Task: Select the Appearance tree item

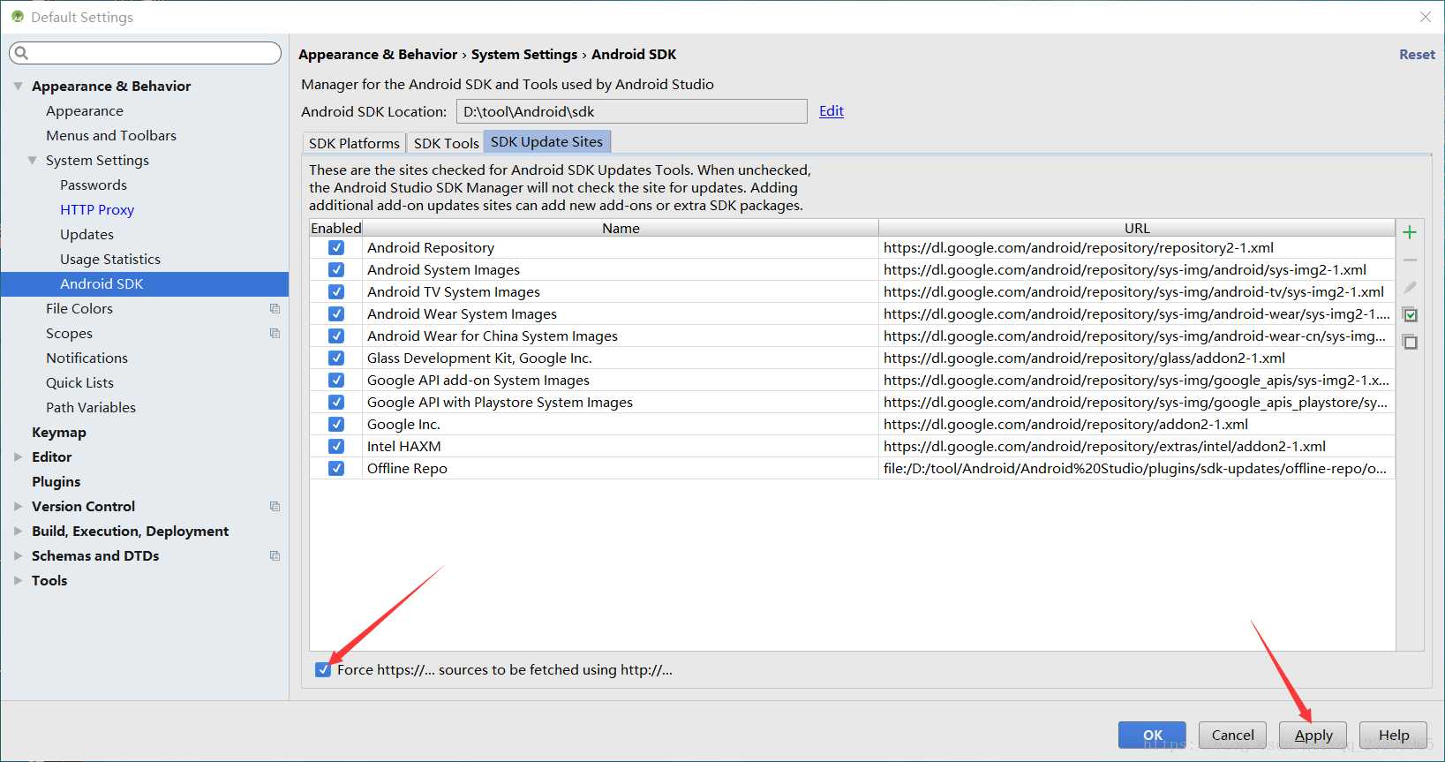Action: 85,111
